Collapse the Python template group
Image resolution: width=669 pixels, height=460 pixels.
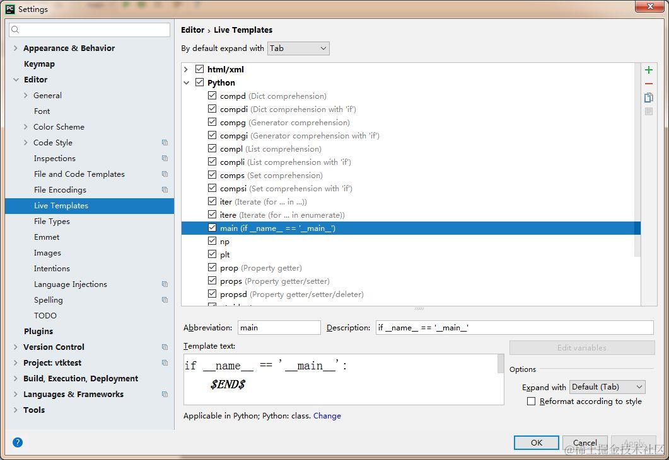(186, 82)
